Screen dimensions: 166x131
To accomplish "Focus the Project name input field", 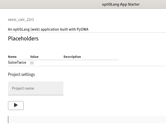I will point(35,88).
